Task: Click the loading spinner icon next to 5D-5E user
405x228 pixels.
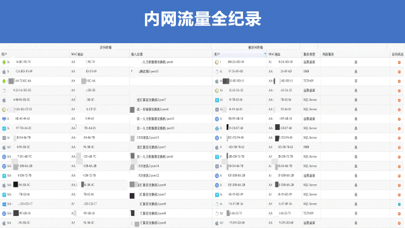Action: [4, 91]
